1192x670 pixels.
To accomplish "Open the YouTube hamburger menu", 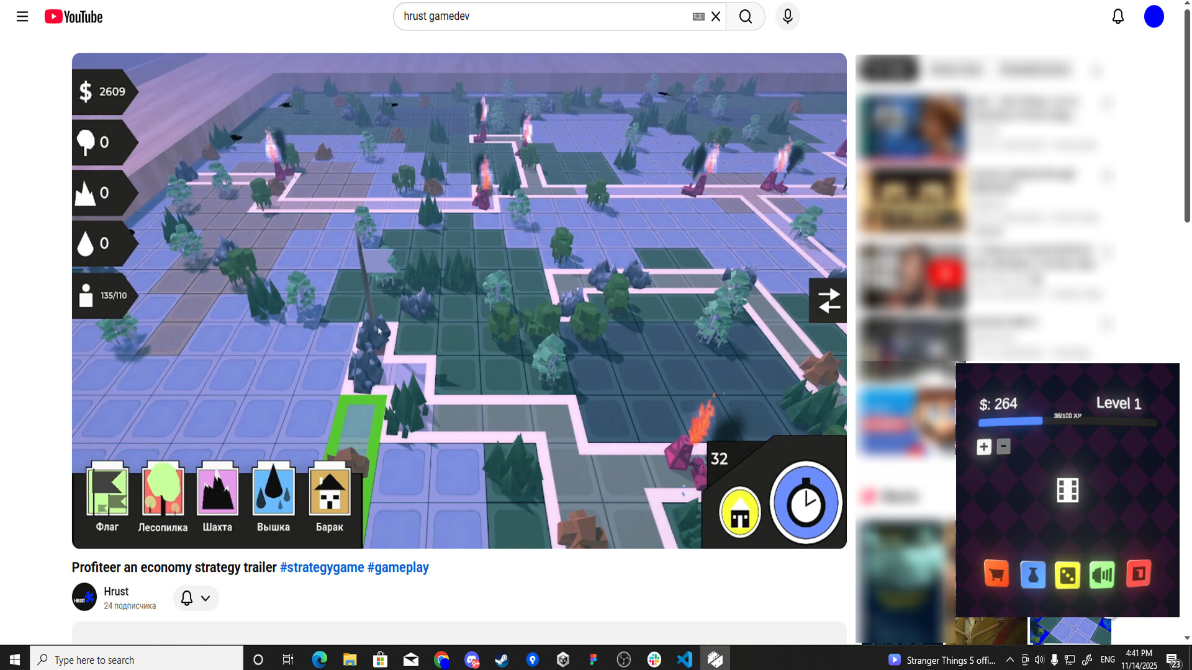I will point(22,16).
